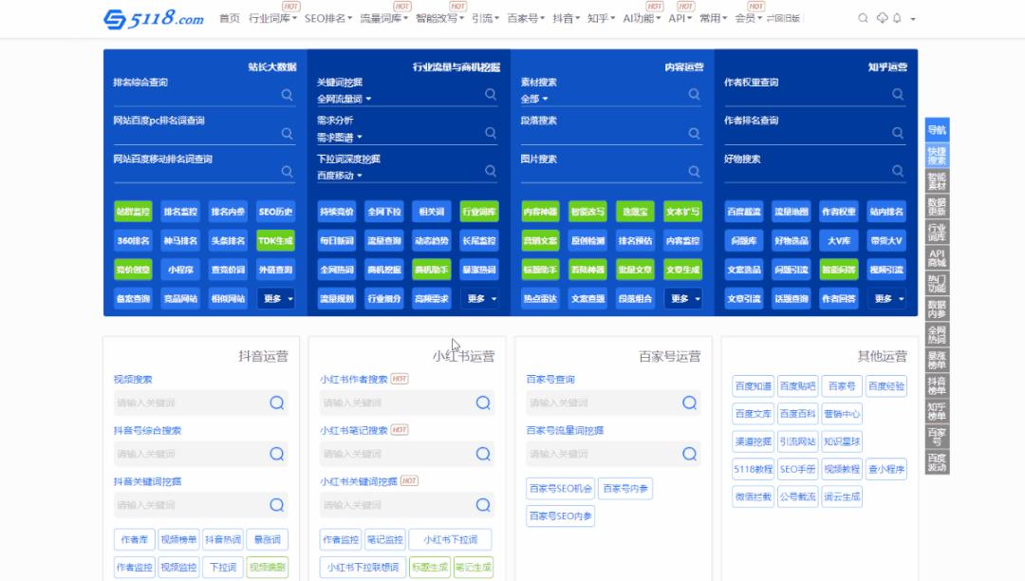Click the magnifier in the 作者权重查询 field
This screenshot has width=1025, height=581.
coord(898,95)
